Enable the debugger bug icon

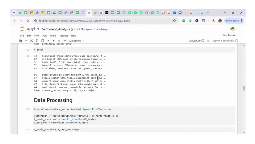[208, 41]
